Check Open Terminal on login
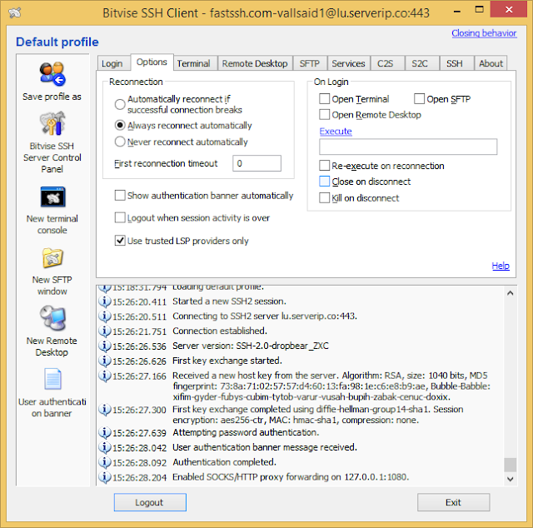Viewport: 533px width, 528px height. [324, 99]
